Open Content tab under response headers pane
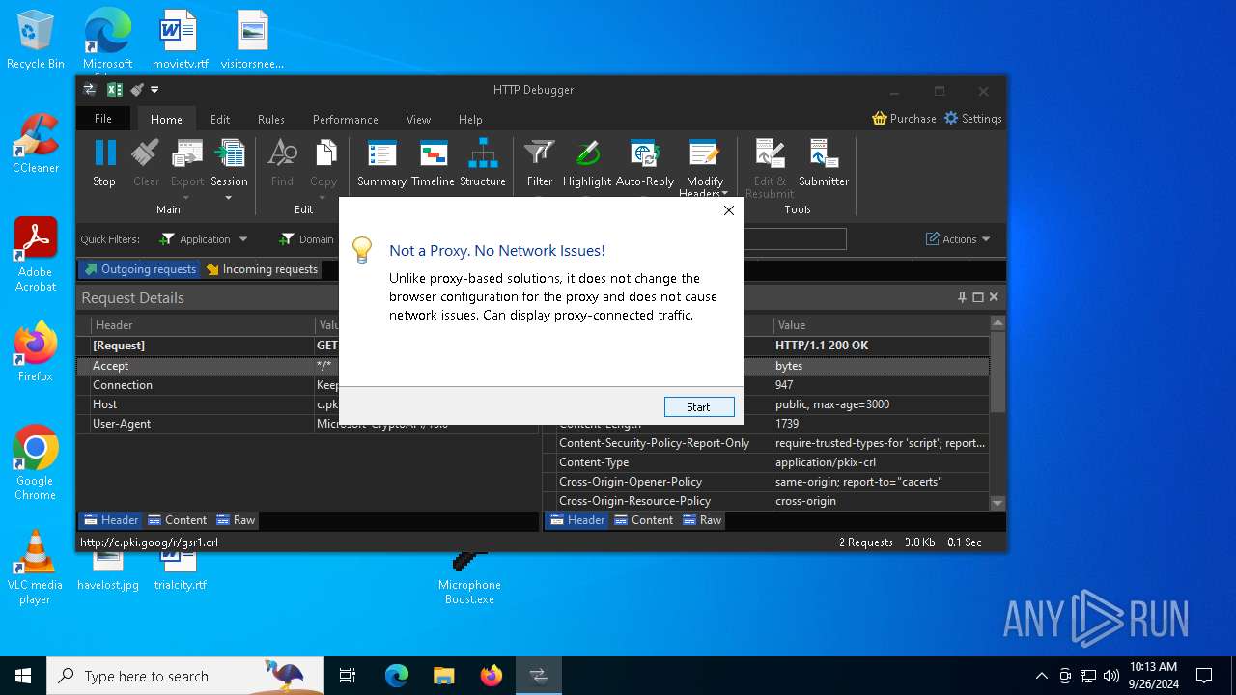Viewport: 1236px width, 695px height. click(643, 520)
